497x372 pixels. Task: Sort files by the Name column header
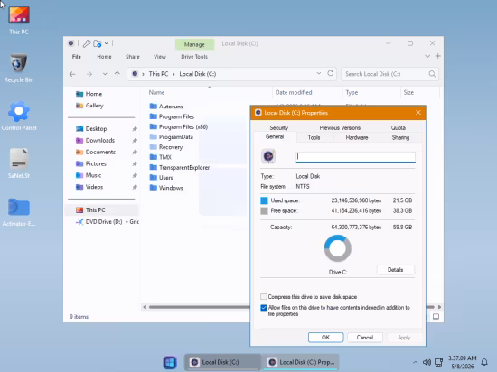pos(156,92)
